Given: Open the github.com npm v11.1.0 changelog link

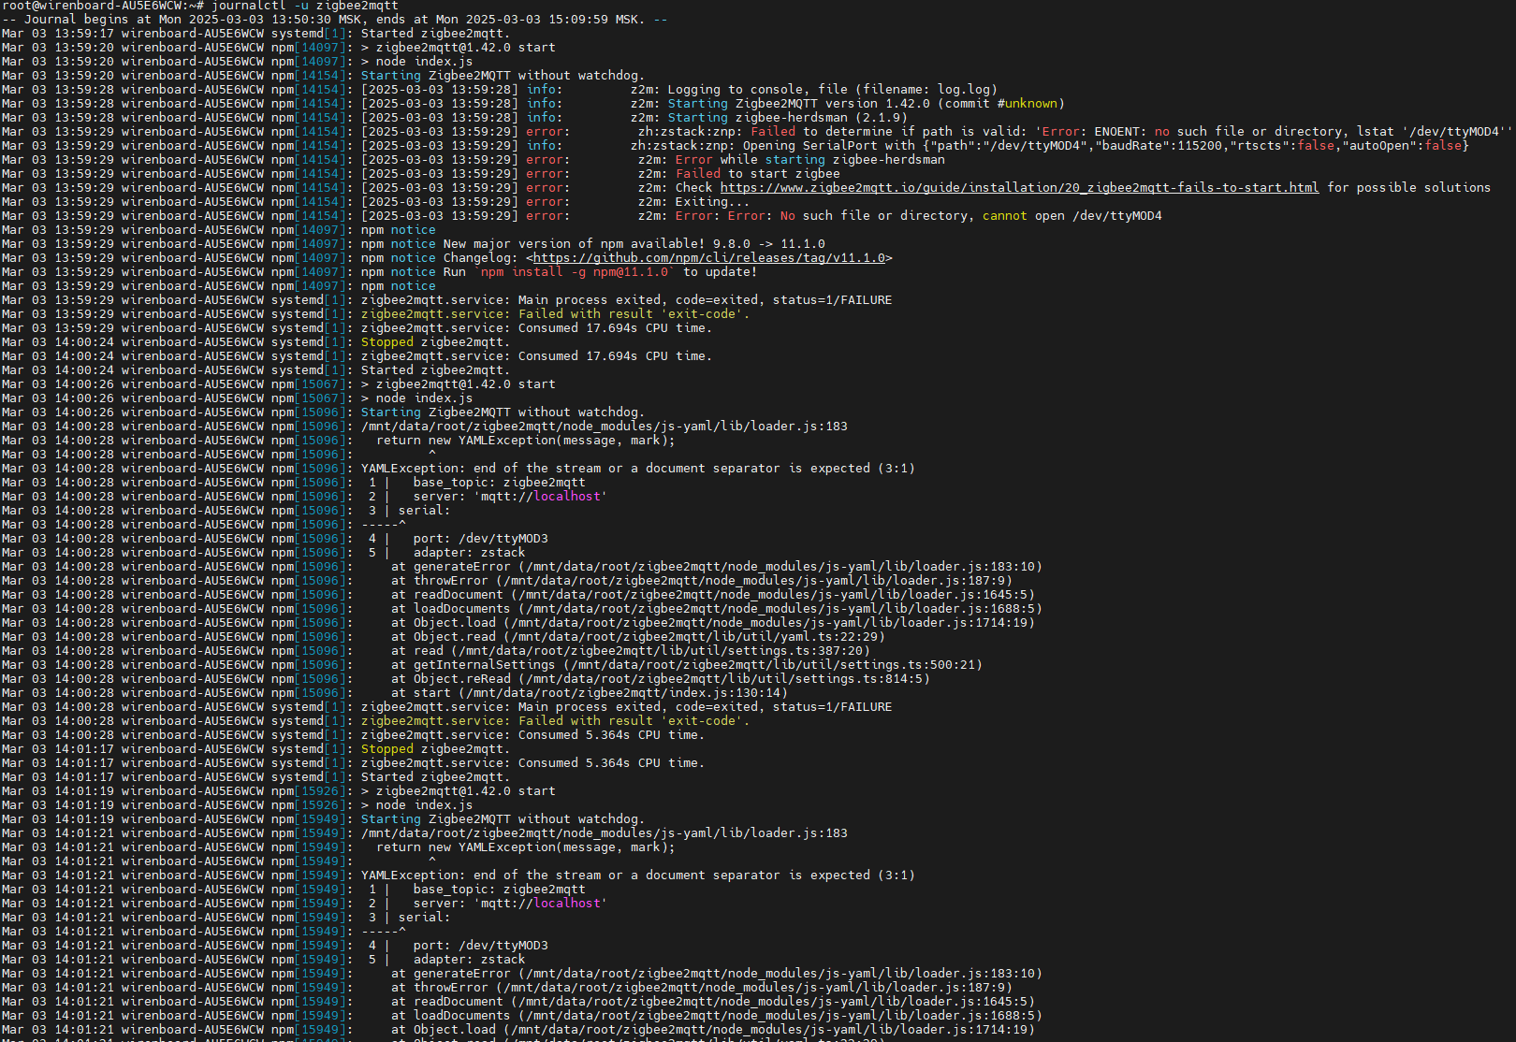Looking at the screenshot, I should pos(708,258).
